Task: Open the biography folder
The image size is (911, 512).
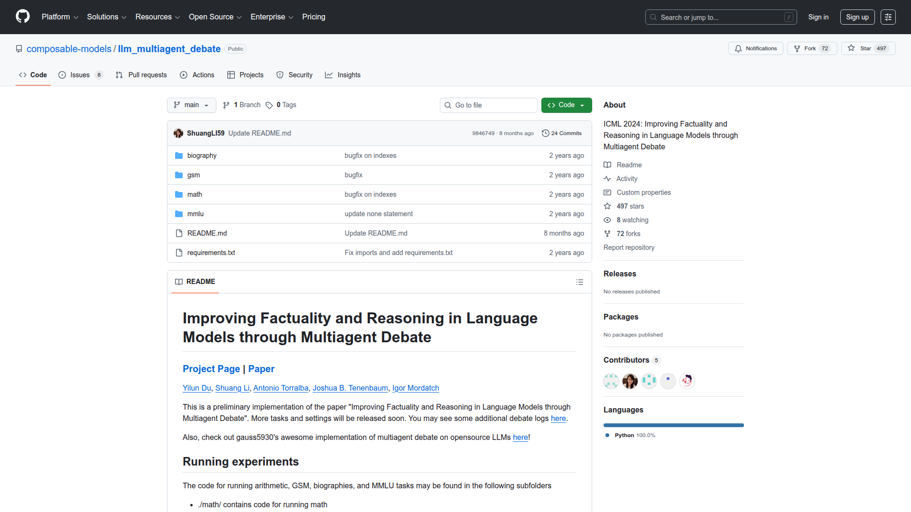Action: (x=202, y=155)
